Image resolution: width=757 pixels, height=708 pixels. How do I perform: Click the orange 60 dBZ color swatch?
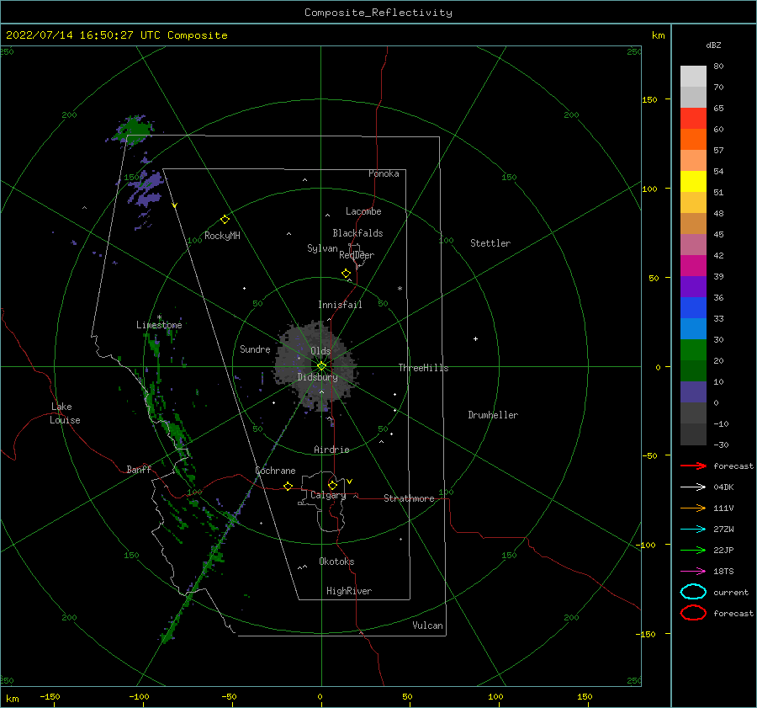693,139
